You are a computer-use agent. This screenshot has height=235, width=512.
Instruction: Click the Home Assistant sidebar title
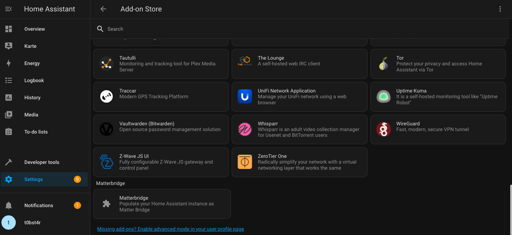pos(49,9)
